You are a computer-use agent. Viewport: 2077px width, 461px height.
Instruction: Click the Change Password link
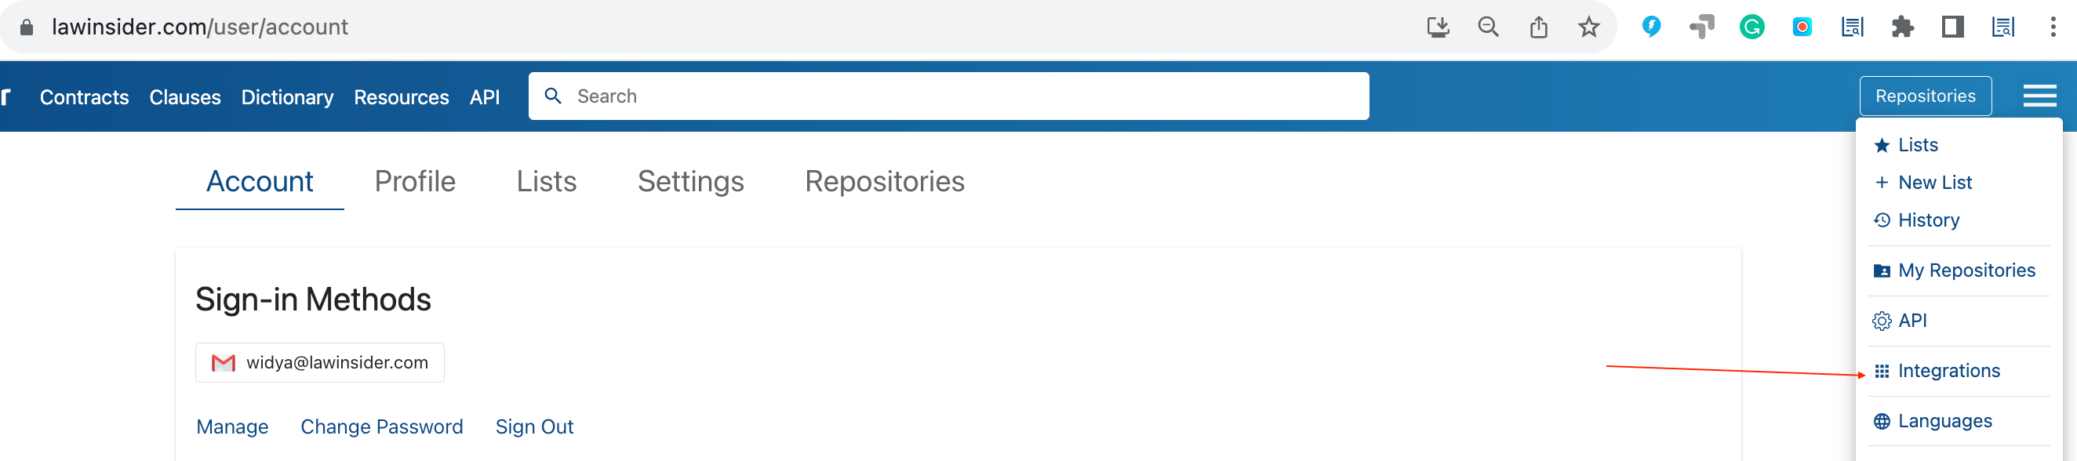point(381,427)
